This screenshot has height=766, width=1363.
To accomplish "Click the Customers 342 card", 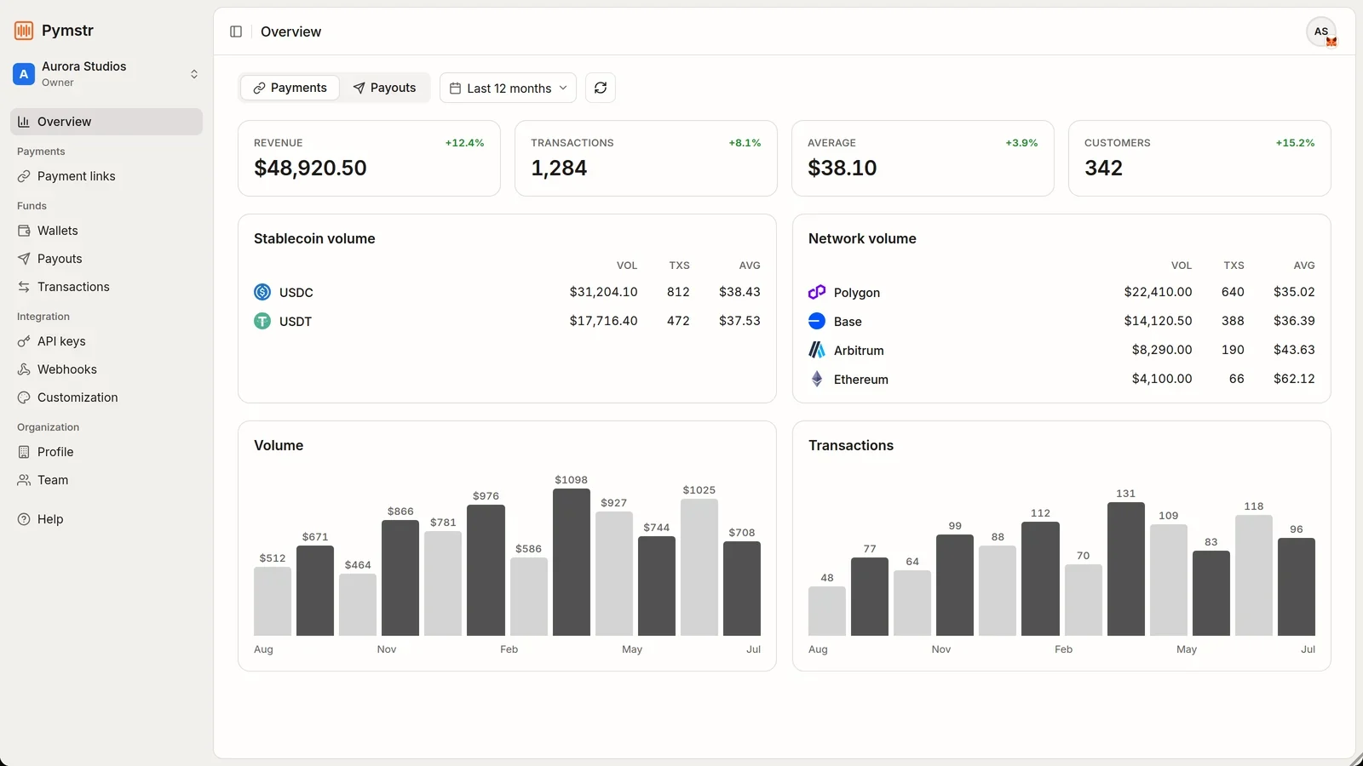I will pyautogui.click(x=1199, y=158).
